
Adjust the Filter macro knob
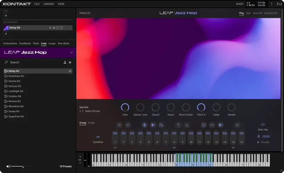[125, 107]
